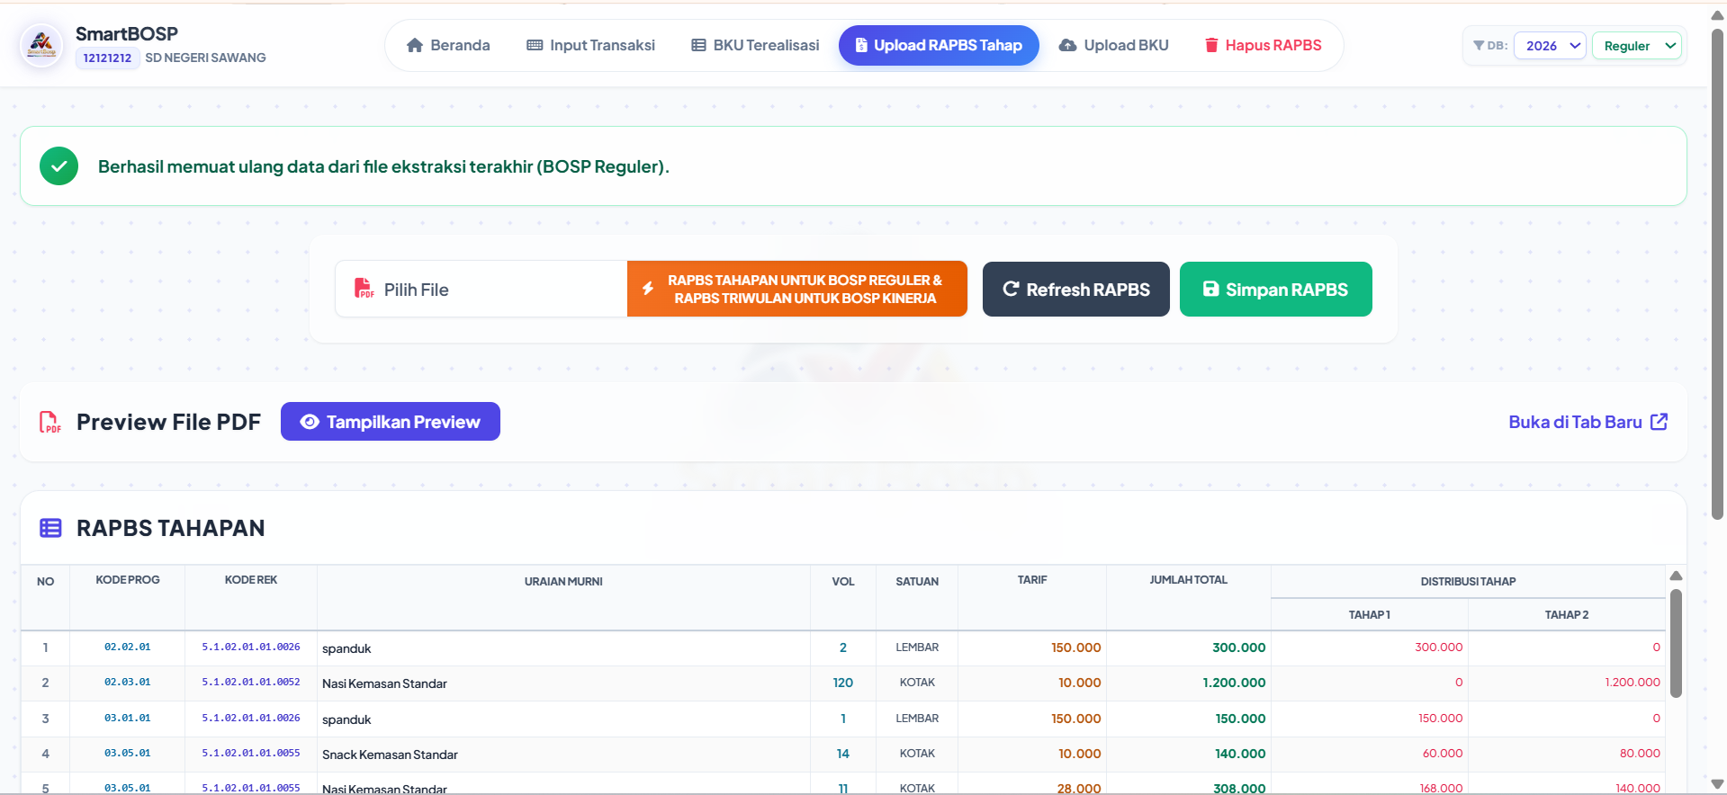Switch to BKU Terealisasi tab
Image resolution: width=1727 pixels, height=795 pixels.
point(755,45)
